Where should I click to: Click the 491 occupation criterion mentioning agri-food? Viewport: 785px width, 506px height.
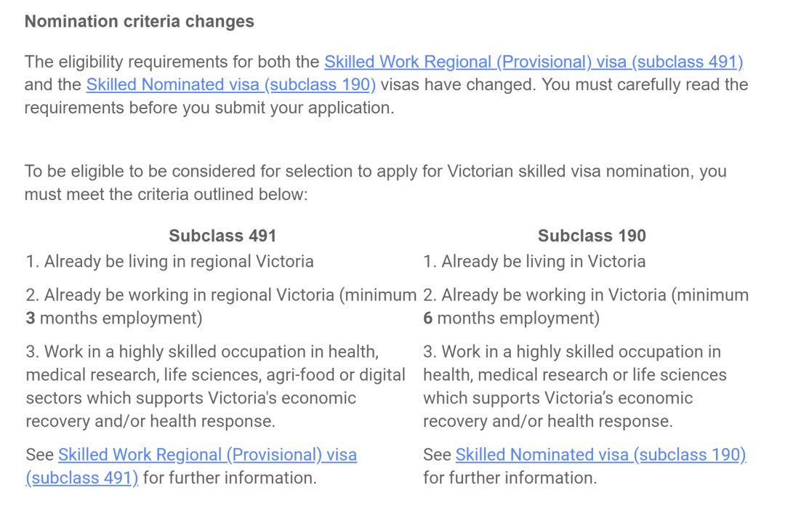(x=215, y=386)
